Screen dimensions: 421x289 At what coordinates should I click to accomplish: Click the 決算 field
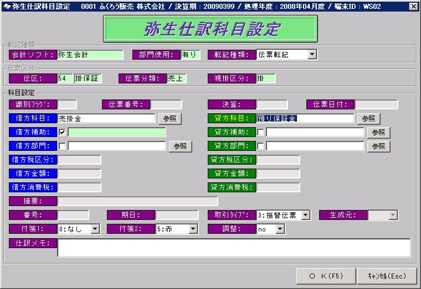[272, 104]
